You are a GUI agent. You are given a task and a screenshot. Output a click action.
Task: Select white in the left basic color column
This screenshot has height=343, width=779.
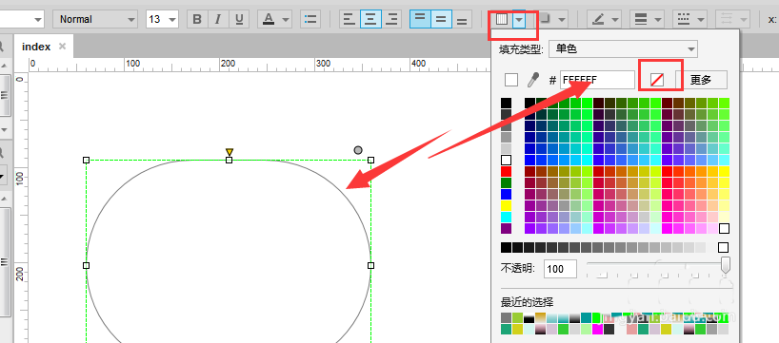click(x=507, y=161)
